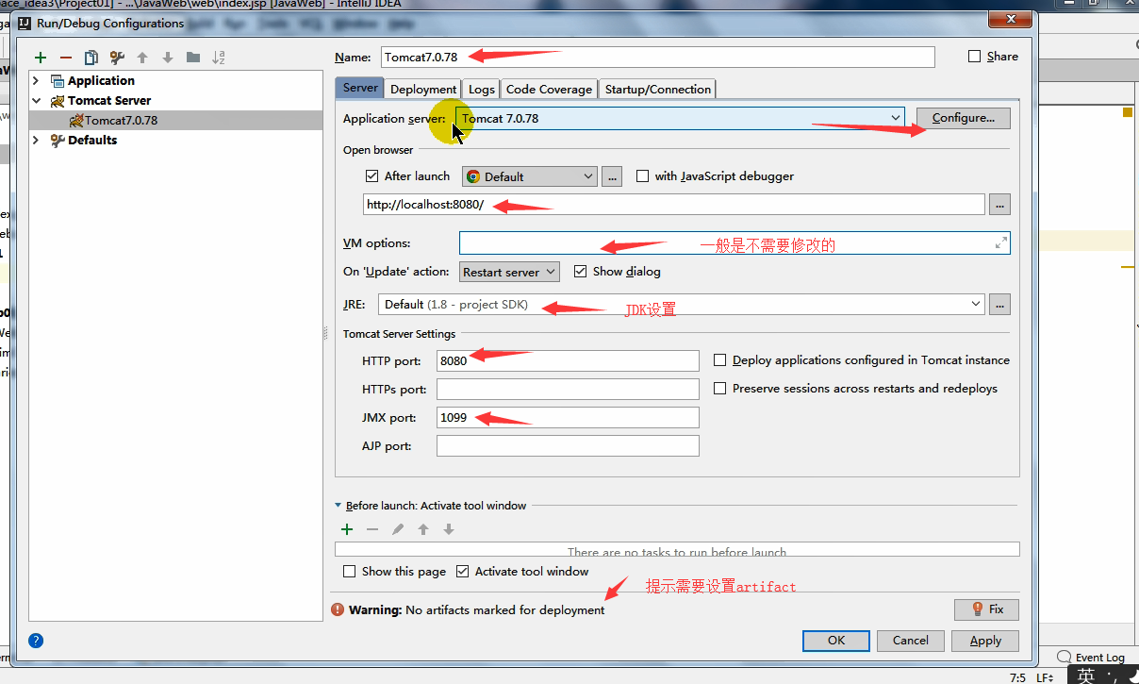Switch to the Server tab

click(x=360, y=88)
